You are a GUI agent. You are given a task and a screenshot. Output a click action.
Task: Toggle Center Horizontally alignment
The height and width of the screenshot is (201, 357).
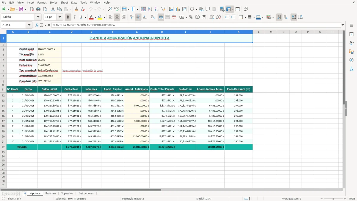coord(117,17)
